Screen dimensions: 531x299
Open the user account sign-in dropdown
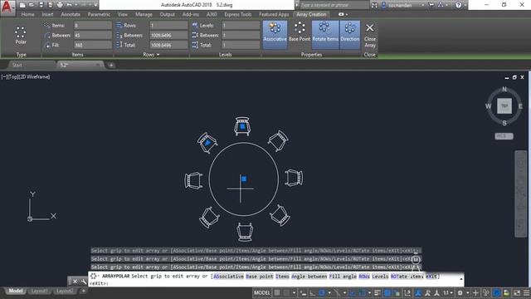pos(422,5)
